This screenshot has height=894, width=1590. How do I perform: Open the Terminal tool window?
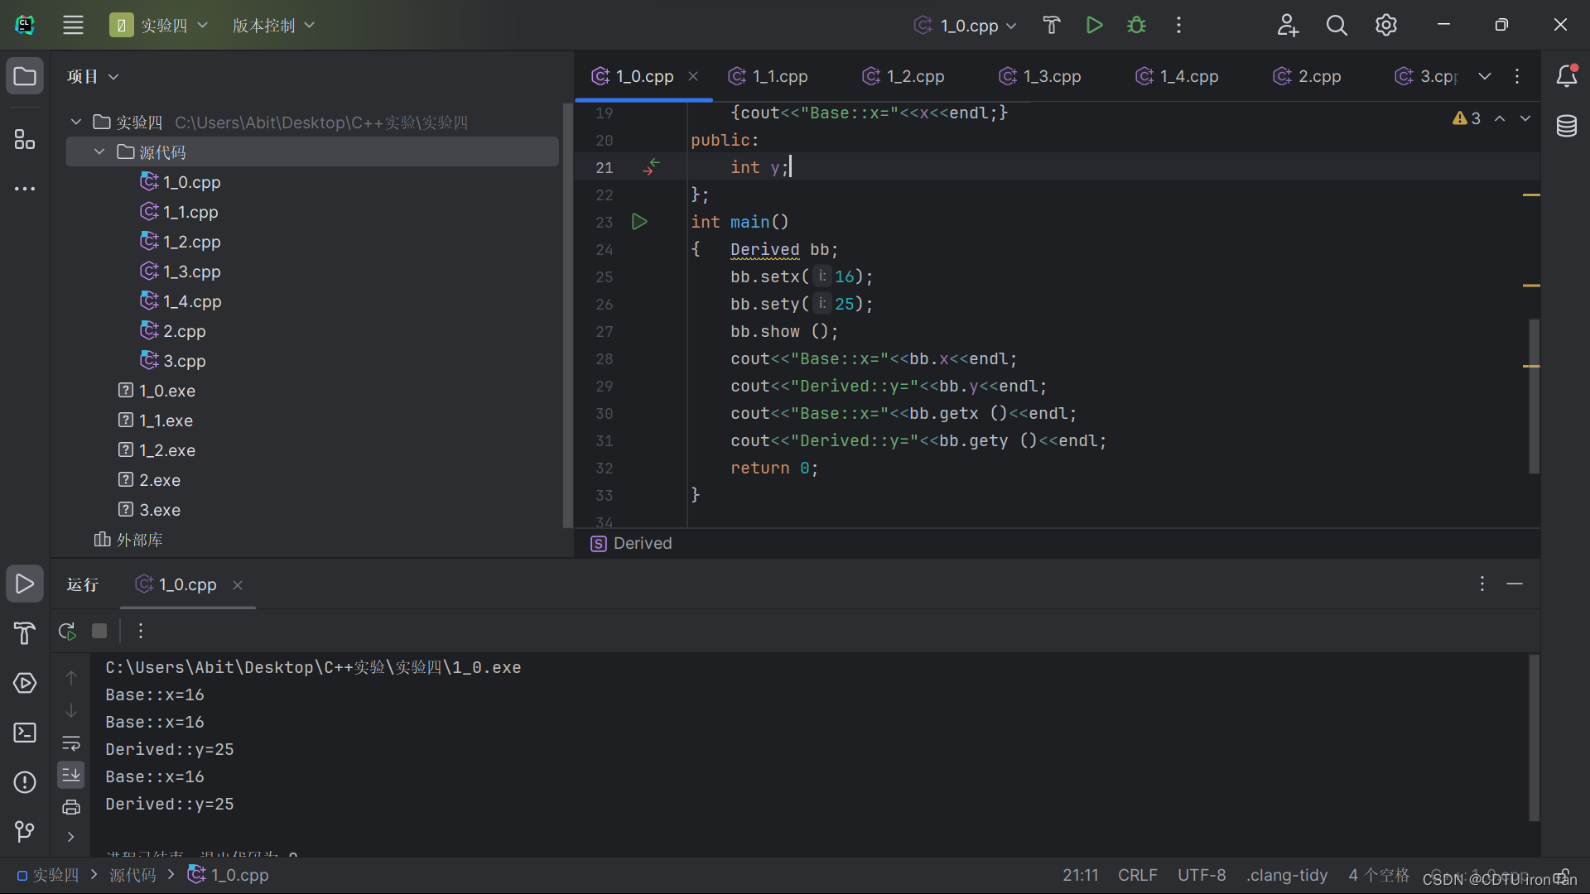[25, 733]
